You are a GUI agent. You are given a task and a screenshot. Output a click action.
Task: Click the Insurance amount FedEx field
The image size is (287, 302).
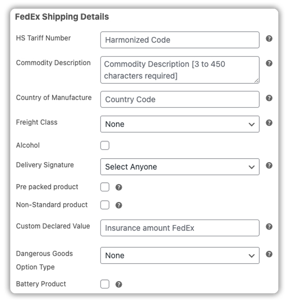click(179, 228)
